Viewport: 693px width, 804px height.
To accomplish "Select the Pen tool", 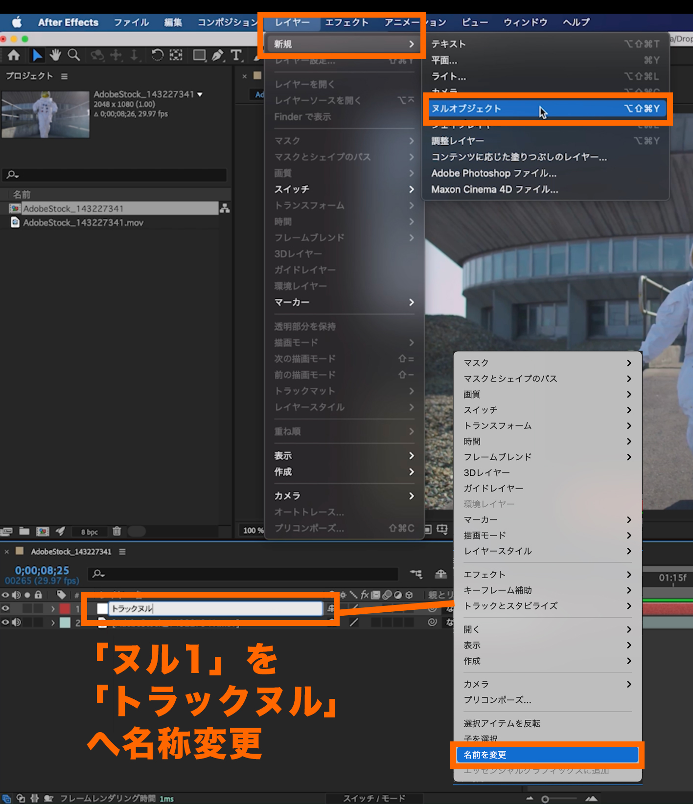I will click(218, 55).
